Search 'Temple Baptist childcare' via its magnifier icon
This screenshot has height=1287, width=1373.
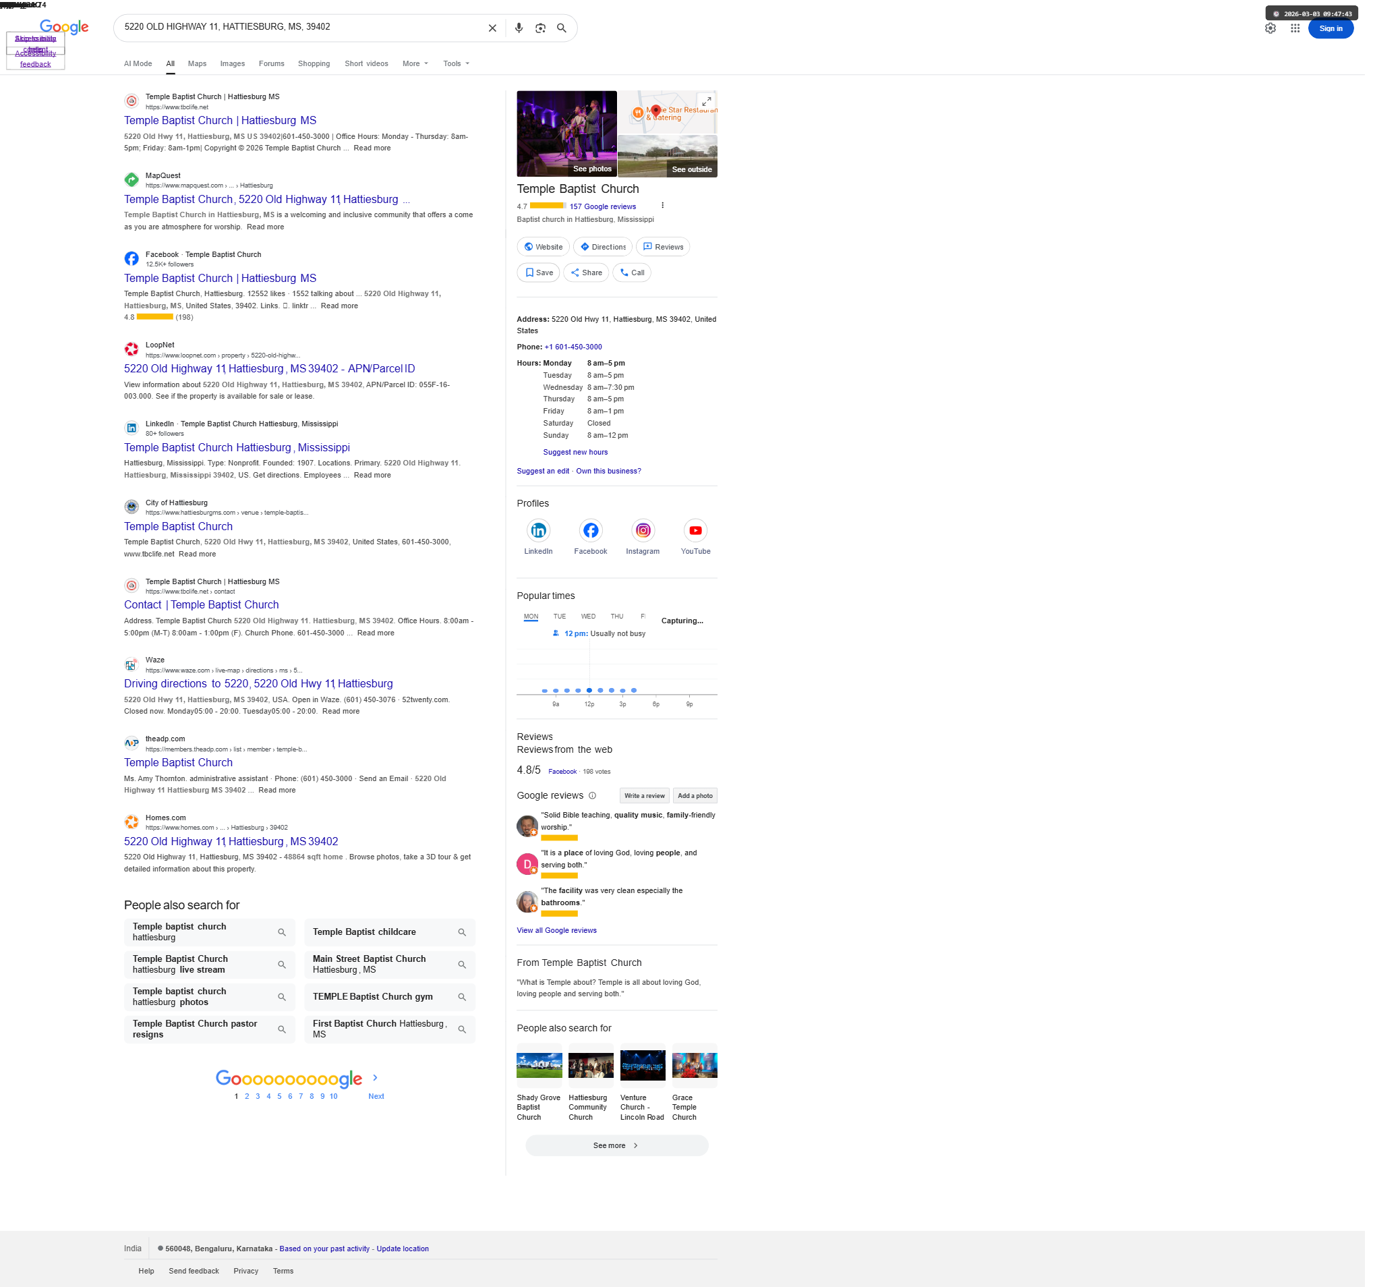465,938
